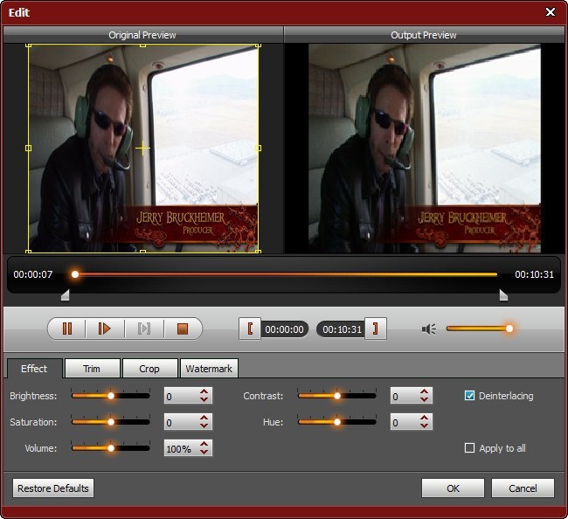This screenshot has height=519, width=568.
Task: Click the crop center crosshair in Original Preview
Action: (142, 149)
